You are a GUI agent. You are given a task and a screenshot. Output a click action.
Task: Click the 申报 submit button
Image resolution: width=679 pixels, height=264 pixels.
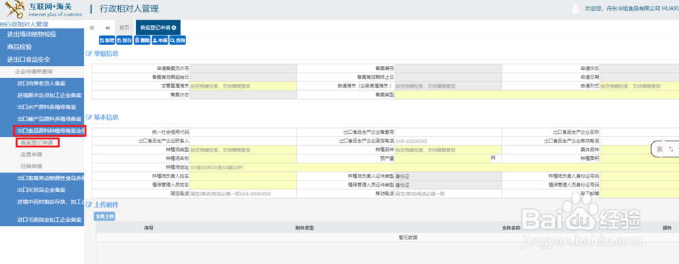(x=160, y=40)
